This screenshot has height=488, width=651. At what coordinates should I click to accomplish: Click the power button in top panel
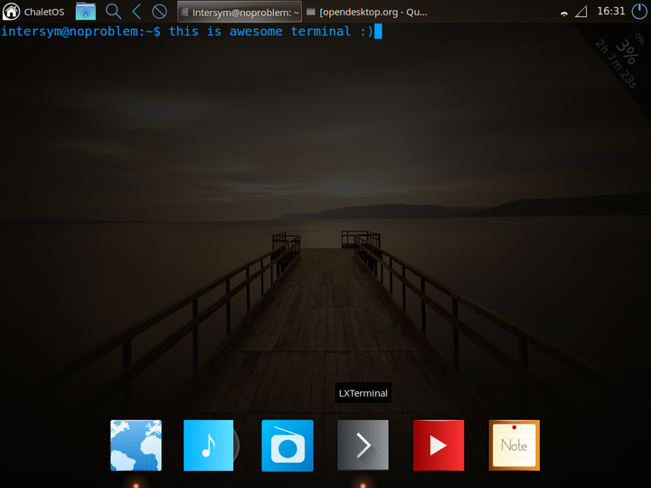[x=639, y=11]
